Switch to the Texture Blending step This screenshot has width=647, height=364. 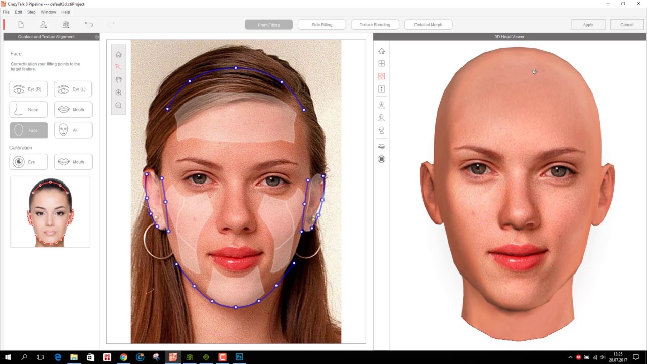[375, 25]
